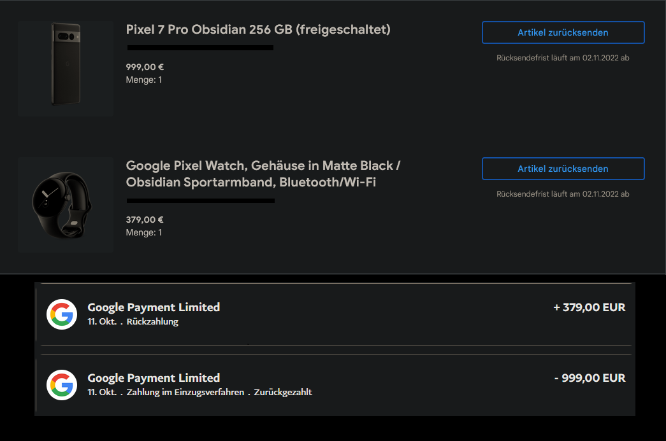
Task: Click the Google logo on the 999,00 EUR transaction
Action: tap(62, 384)
